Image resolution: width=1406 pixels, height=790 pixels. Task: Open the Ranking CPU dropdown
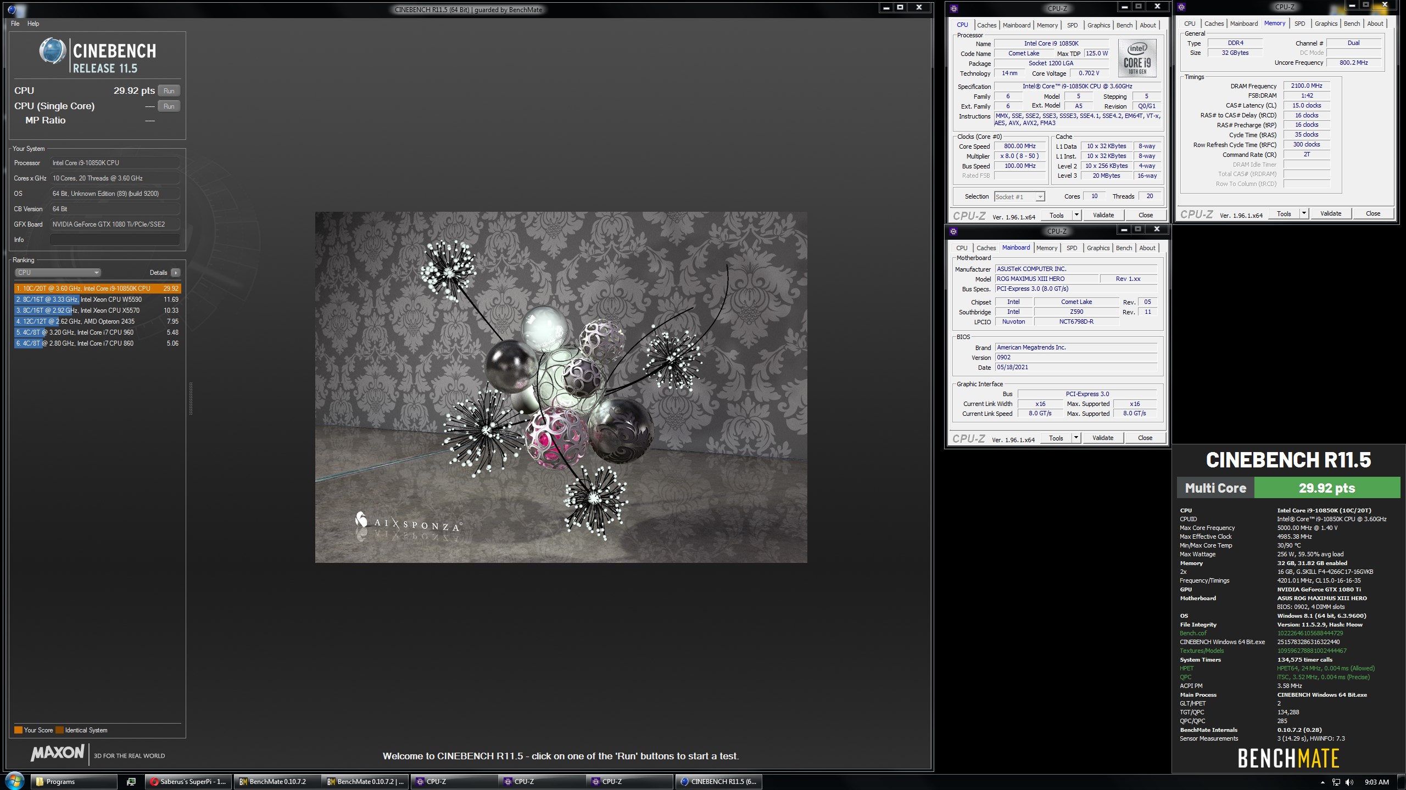point(58,273)
